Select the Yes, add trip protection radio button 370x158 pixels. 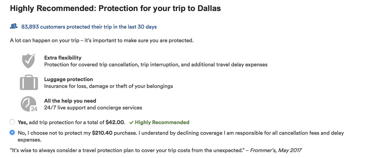pyautogui.click(x=12, y=122)
